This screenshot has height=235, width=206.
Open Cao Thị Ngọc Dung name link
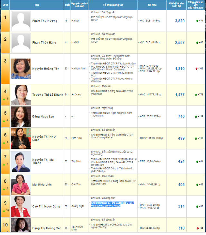(x=46, y=207)
